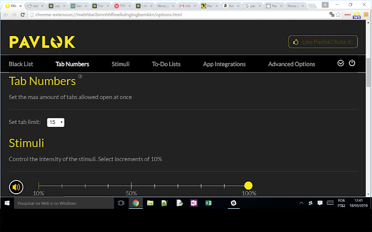Image resolution: width=372 pixels, height=232 pixels.
Task: Click the address bar URL field
Action: click(x=178, y=14)
